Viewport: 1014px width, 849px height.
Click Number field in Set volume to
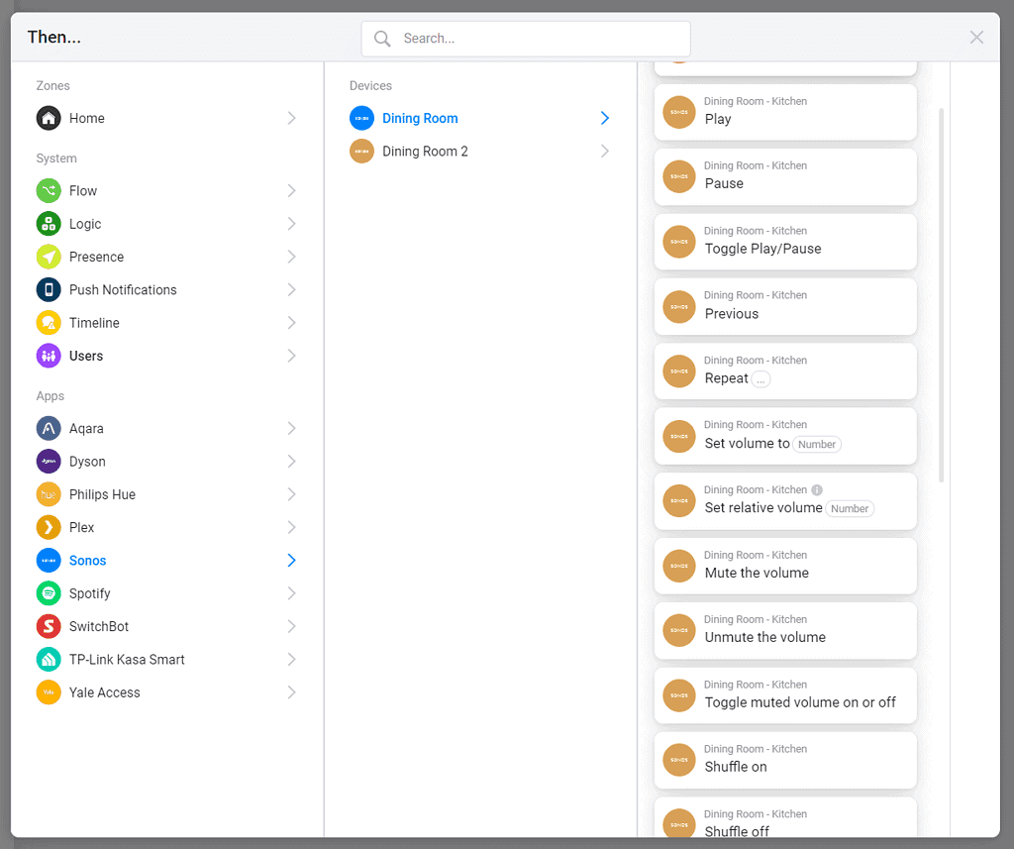pyautogui.click(x=817, y=445)
